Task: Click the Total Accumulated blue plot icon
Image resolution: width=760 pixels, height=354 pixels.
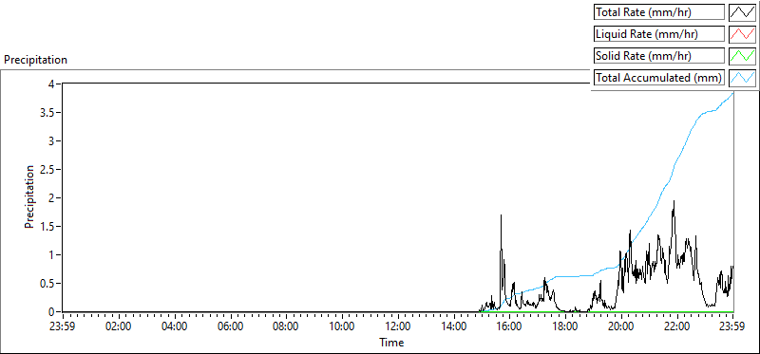Action: pyautogui.click(x=742, y=78)
